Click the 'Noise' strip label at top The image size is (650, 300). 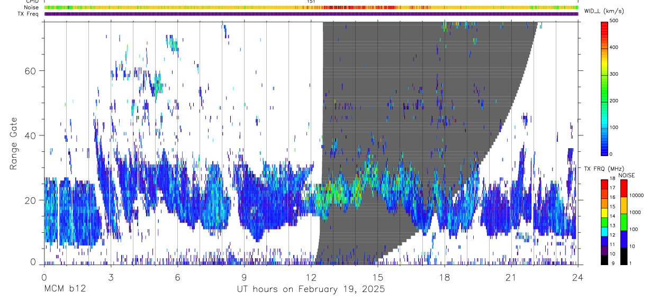tap(31, 7)
